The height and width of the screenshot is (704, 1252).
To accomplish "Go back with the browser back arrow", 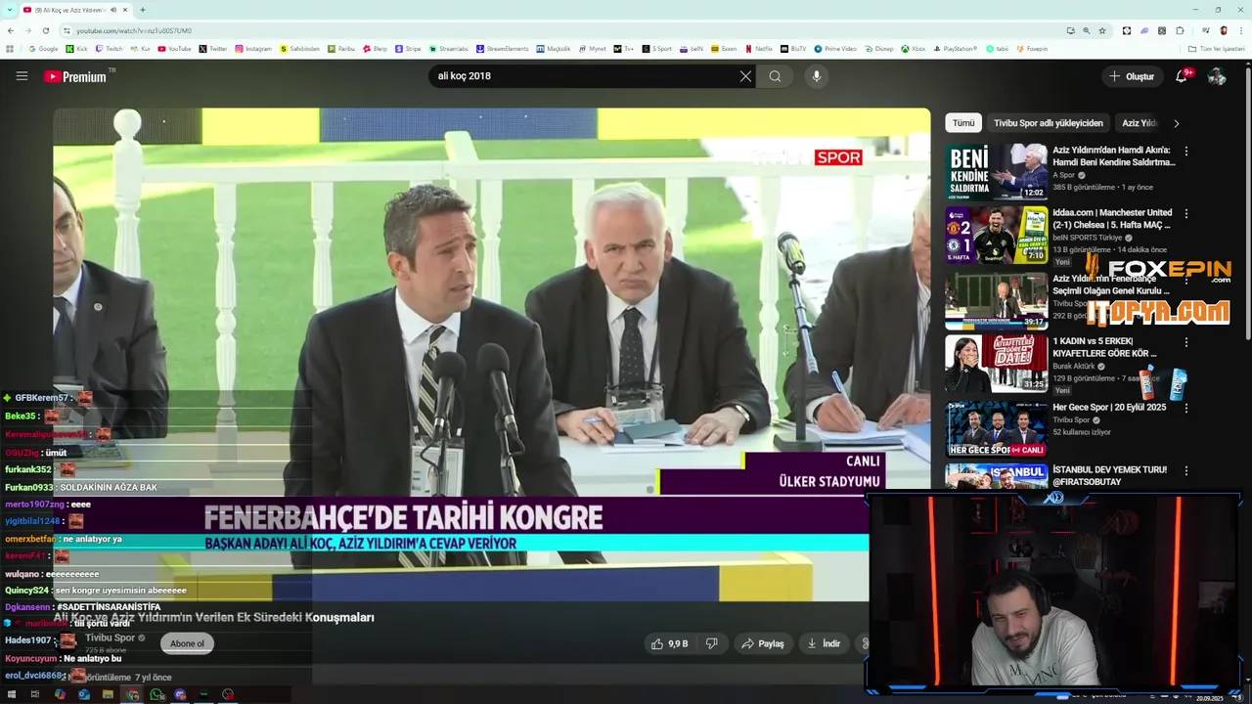I will coord(11,30).
